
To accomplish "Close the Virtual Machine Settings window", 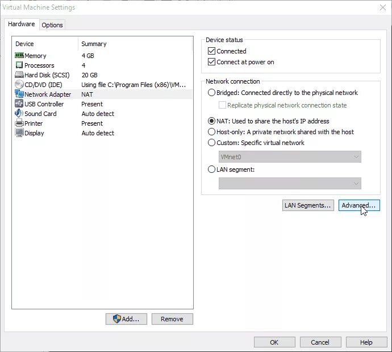I will click(x=383, y=7).
